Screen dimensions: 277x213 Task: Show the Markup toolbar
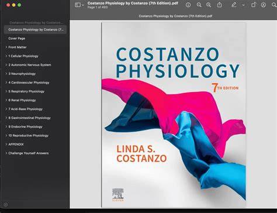(x=264, y=5)
